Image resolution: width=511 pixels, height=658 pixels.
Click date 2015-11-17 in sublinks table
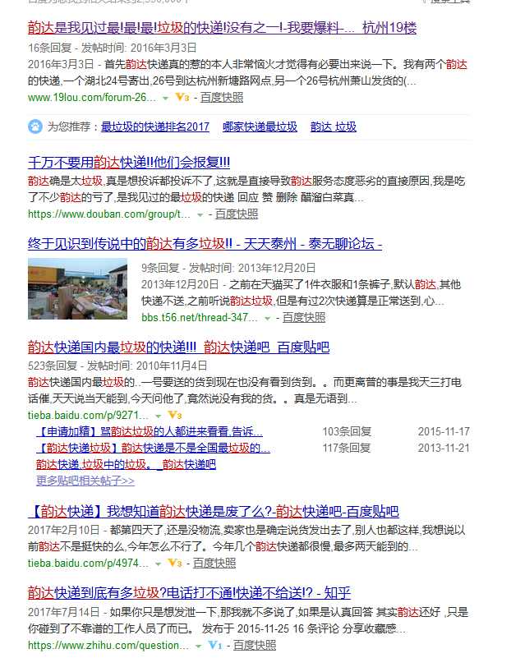(444, 431)
